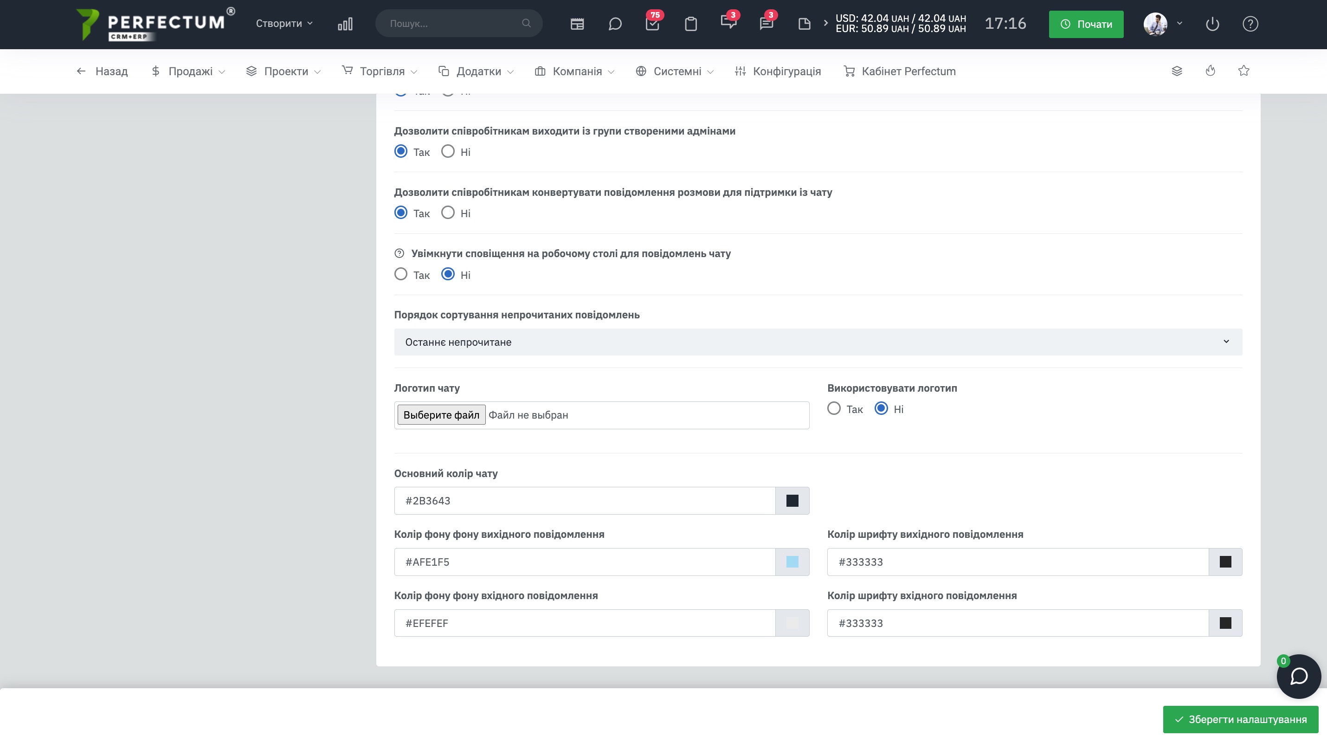Viewport: 1327px width, 736px height.
Task: Open swatch for outgoing message font color
Action: (1225, 562)
